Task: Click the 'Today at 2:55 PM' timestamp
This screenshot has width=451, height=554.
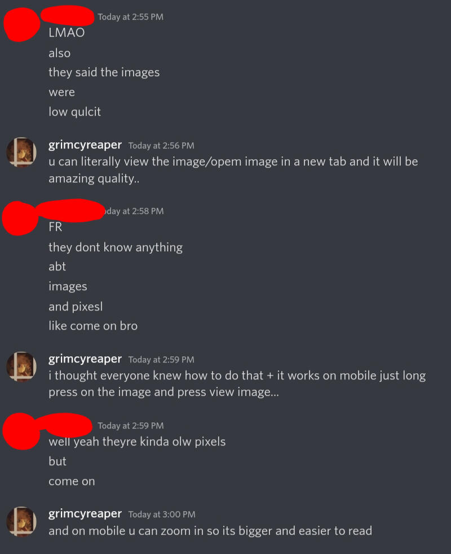Action: pyautogui.click(x=130, y=17)
